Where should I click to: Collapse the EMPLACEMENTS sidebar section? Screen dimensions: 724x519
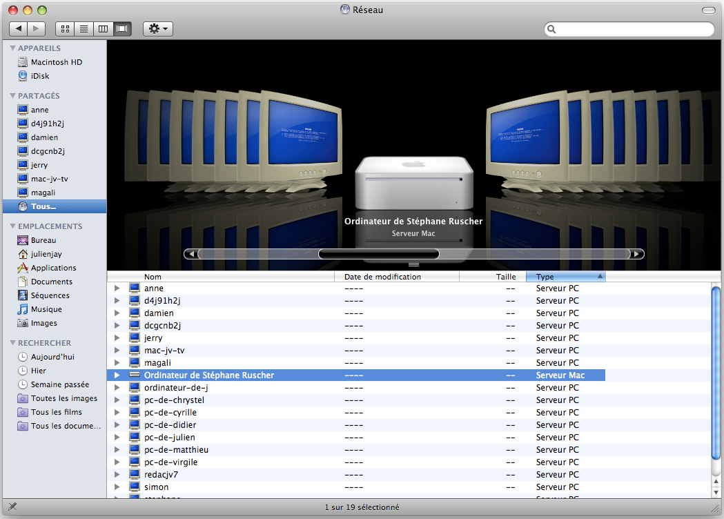coord(13,226)
